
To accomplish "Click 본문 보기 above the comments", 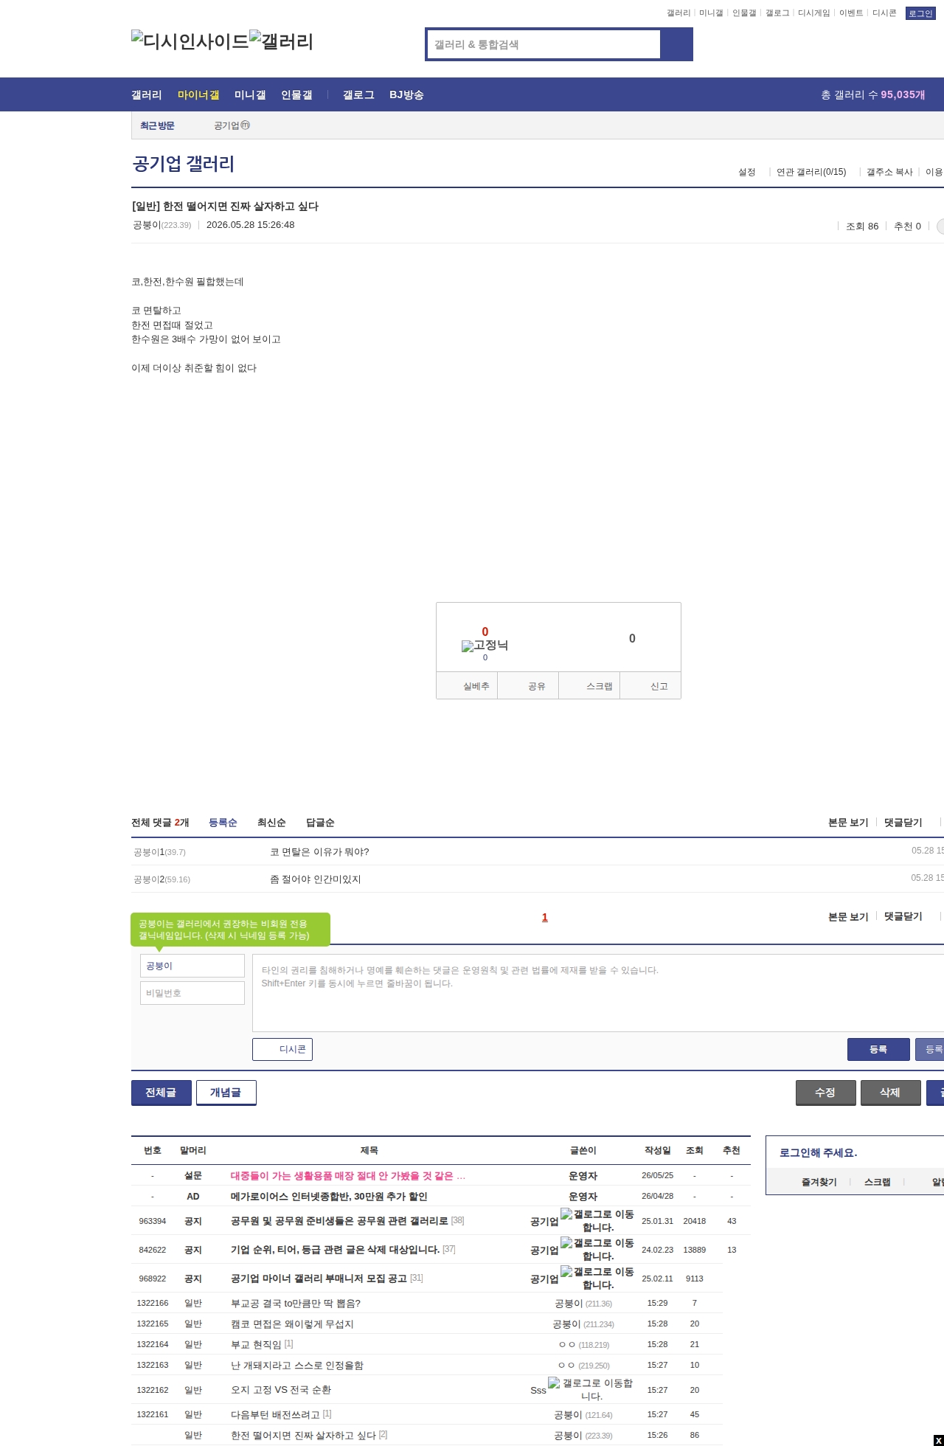I will [x=848, y=823].
